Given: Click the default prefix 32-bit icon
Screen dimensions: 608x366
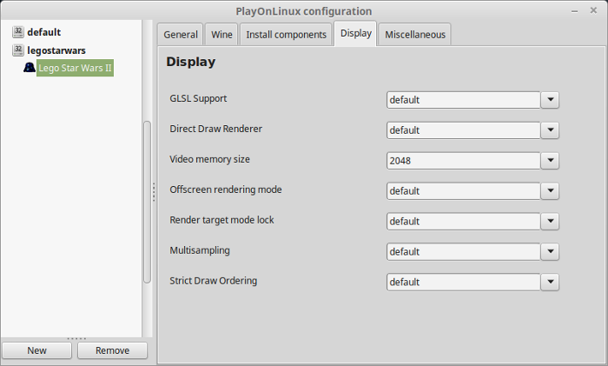Looking at the screenshot, I should coord(18,32).
